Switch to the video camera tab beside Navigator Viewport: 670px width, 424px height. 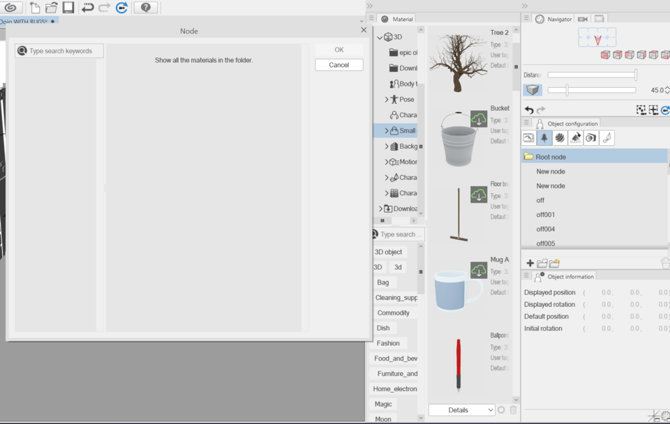[582, 19]
